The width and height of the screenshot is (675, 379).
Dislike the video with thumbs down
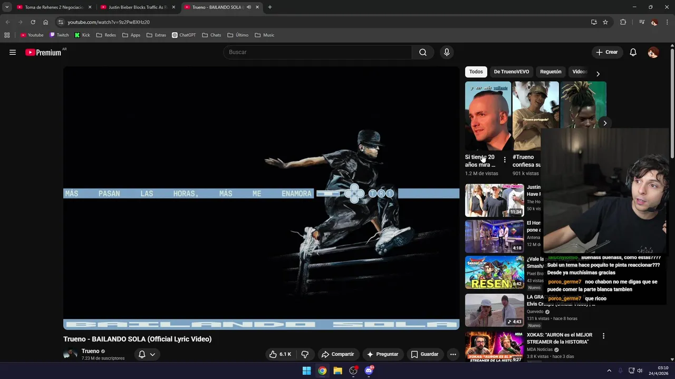point(305,354)
